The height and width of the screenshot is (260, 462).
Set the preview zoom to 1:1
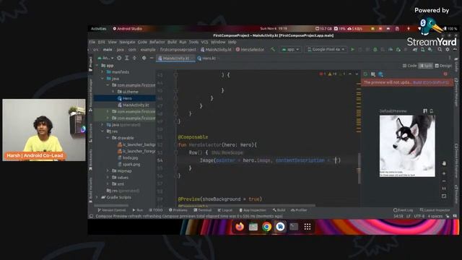(x=444, y=188)
